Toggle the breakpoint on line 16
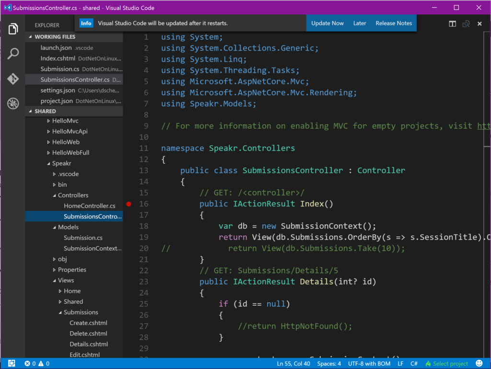The width and height of the screenshot is (491, 369). point(129,204)
